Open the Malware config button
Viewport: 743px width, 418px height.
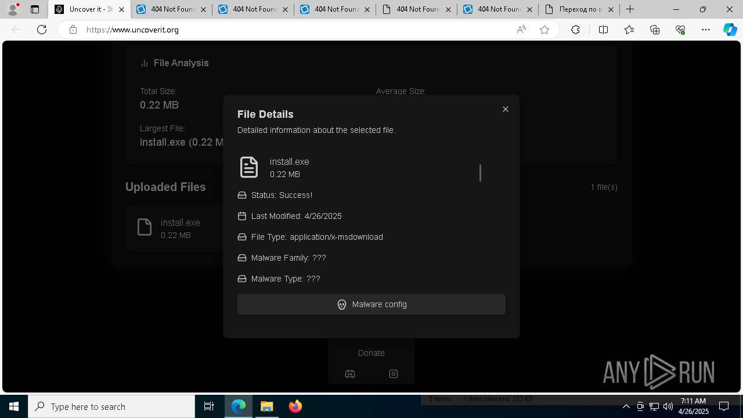(371, 304)
